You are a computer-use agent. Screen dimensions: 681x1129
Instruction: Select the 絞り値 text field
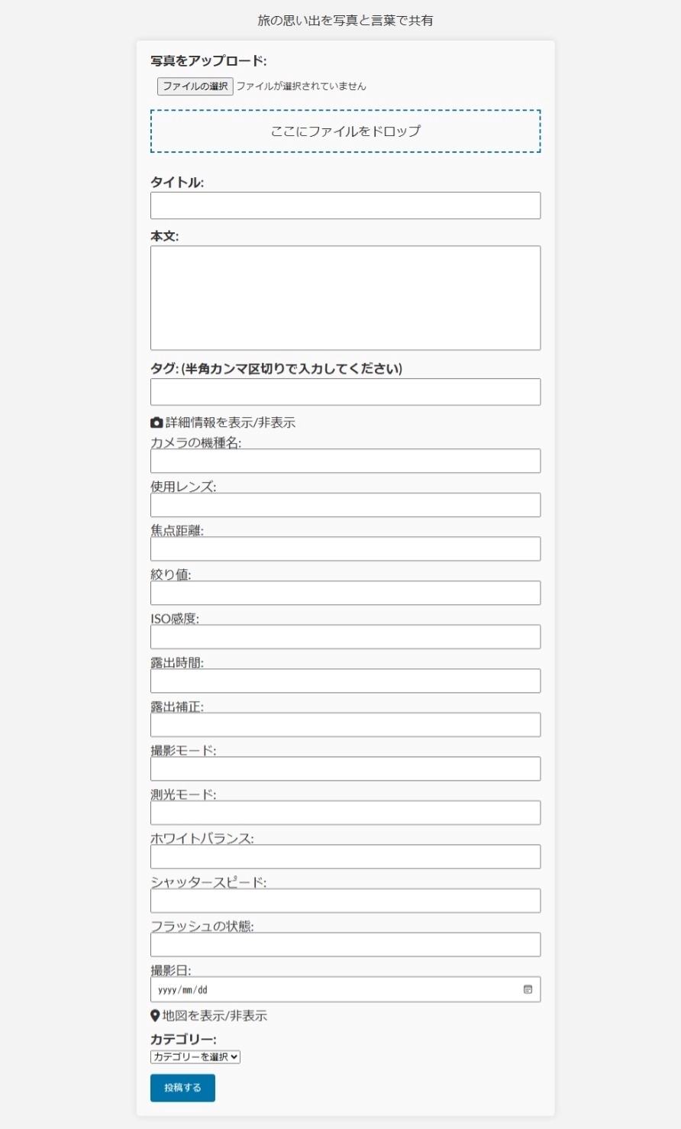tap(345, 593)
